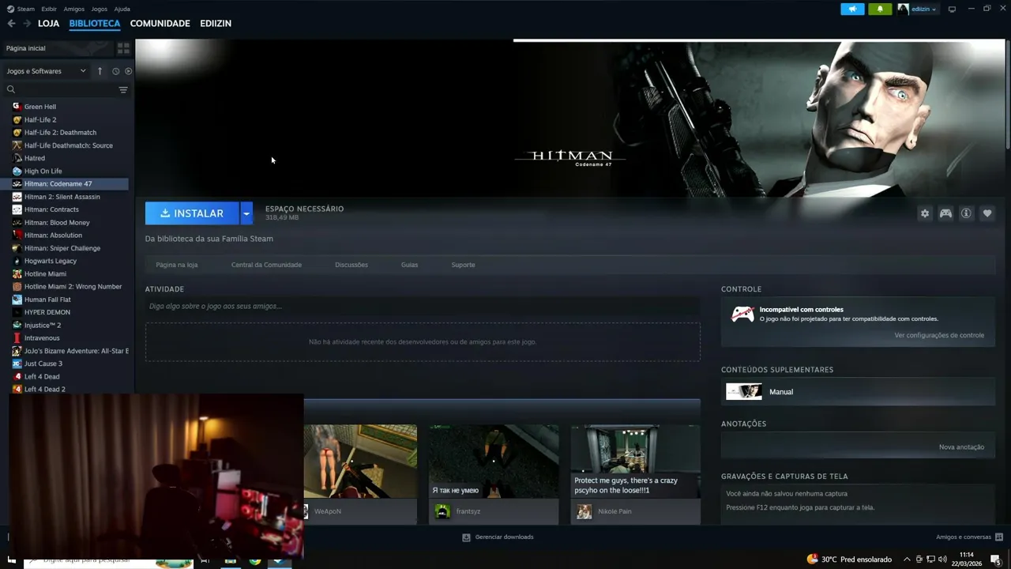Focus the library search field
1011x569 pixels.
pyautogui.click(x=61, y=89)
